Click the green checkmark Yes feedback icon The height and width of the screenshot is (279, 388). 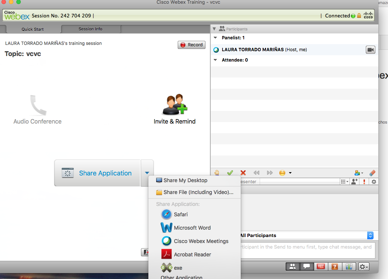click(x=230, y=173)
